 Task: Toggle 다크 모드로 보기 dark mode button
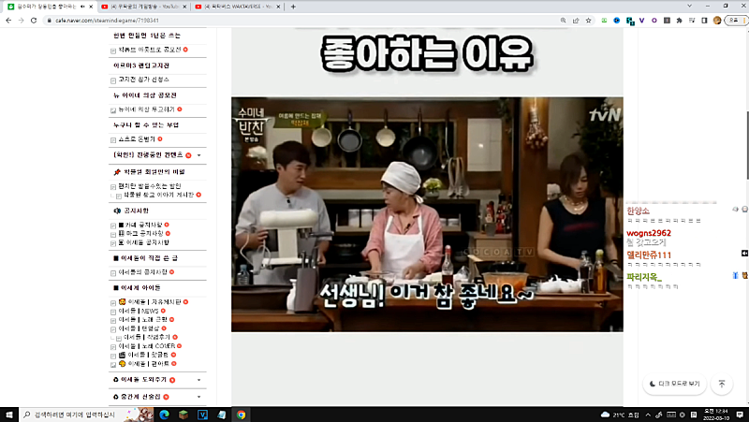pos(674,384)
